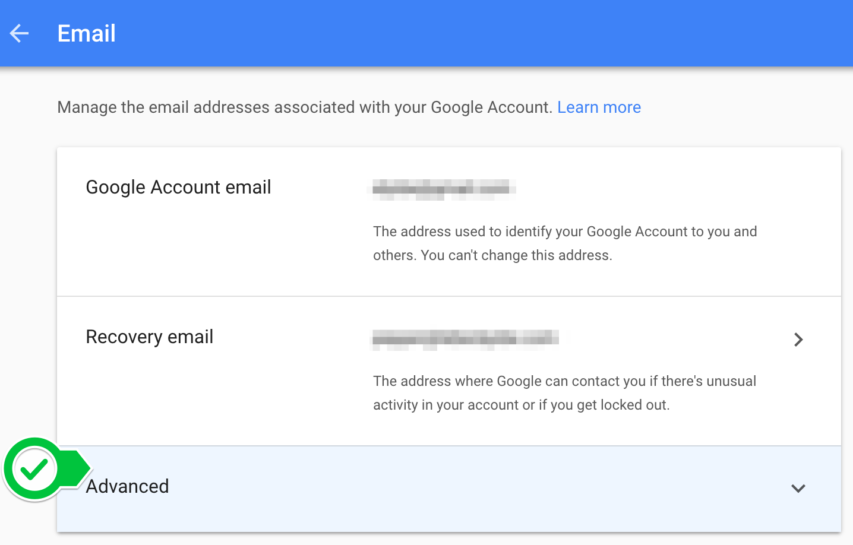Click the Google Account email heading
Image resolution: width=853 pixels, height=545 pixels.
tap(178, 188)
